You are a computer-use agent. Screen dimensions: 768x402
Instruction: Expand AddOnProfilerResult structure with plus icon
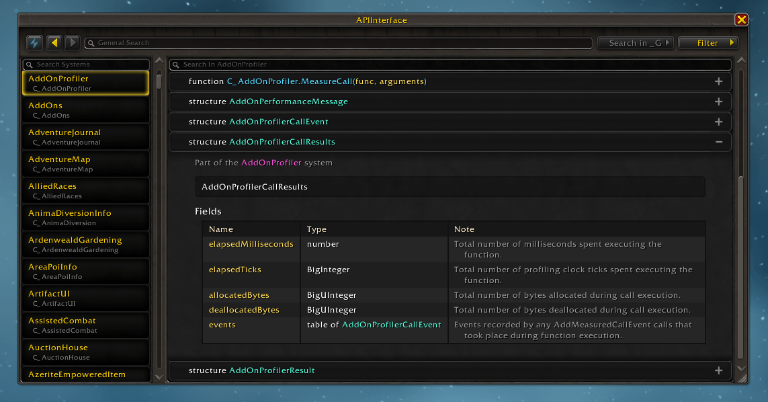coord(718,370)
